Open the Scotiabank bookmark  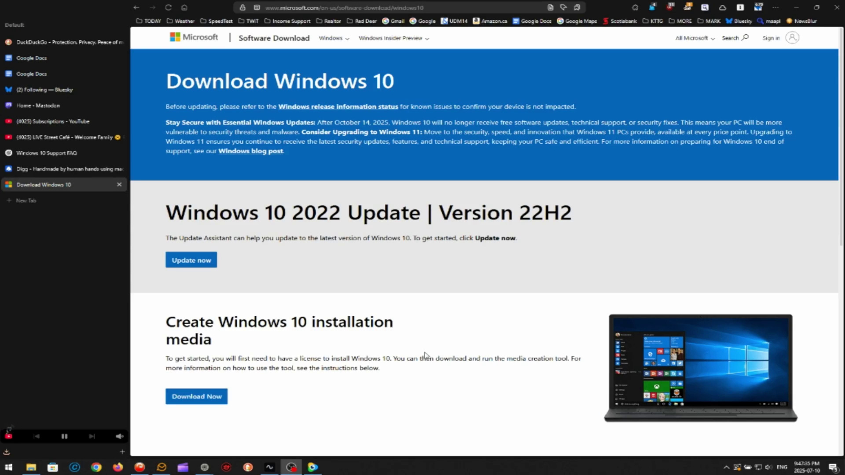tap(620, 21)
